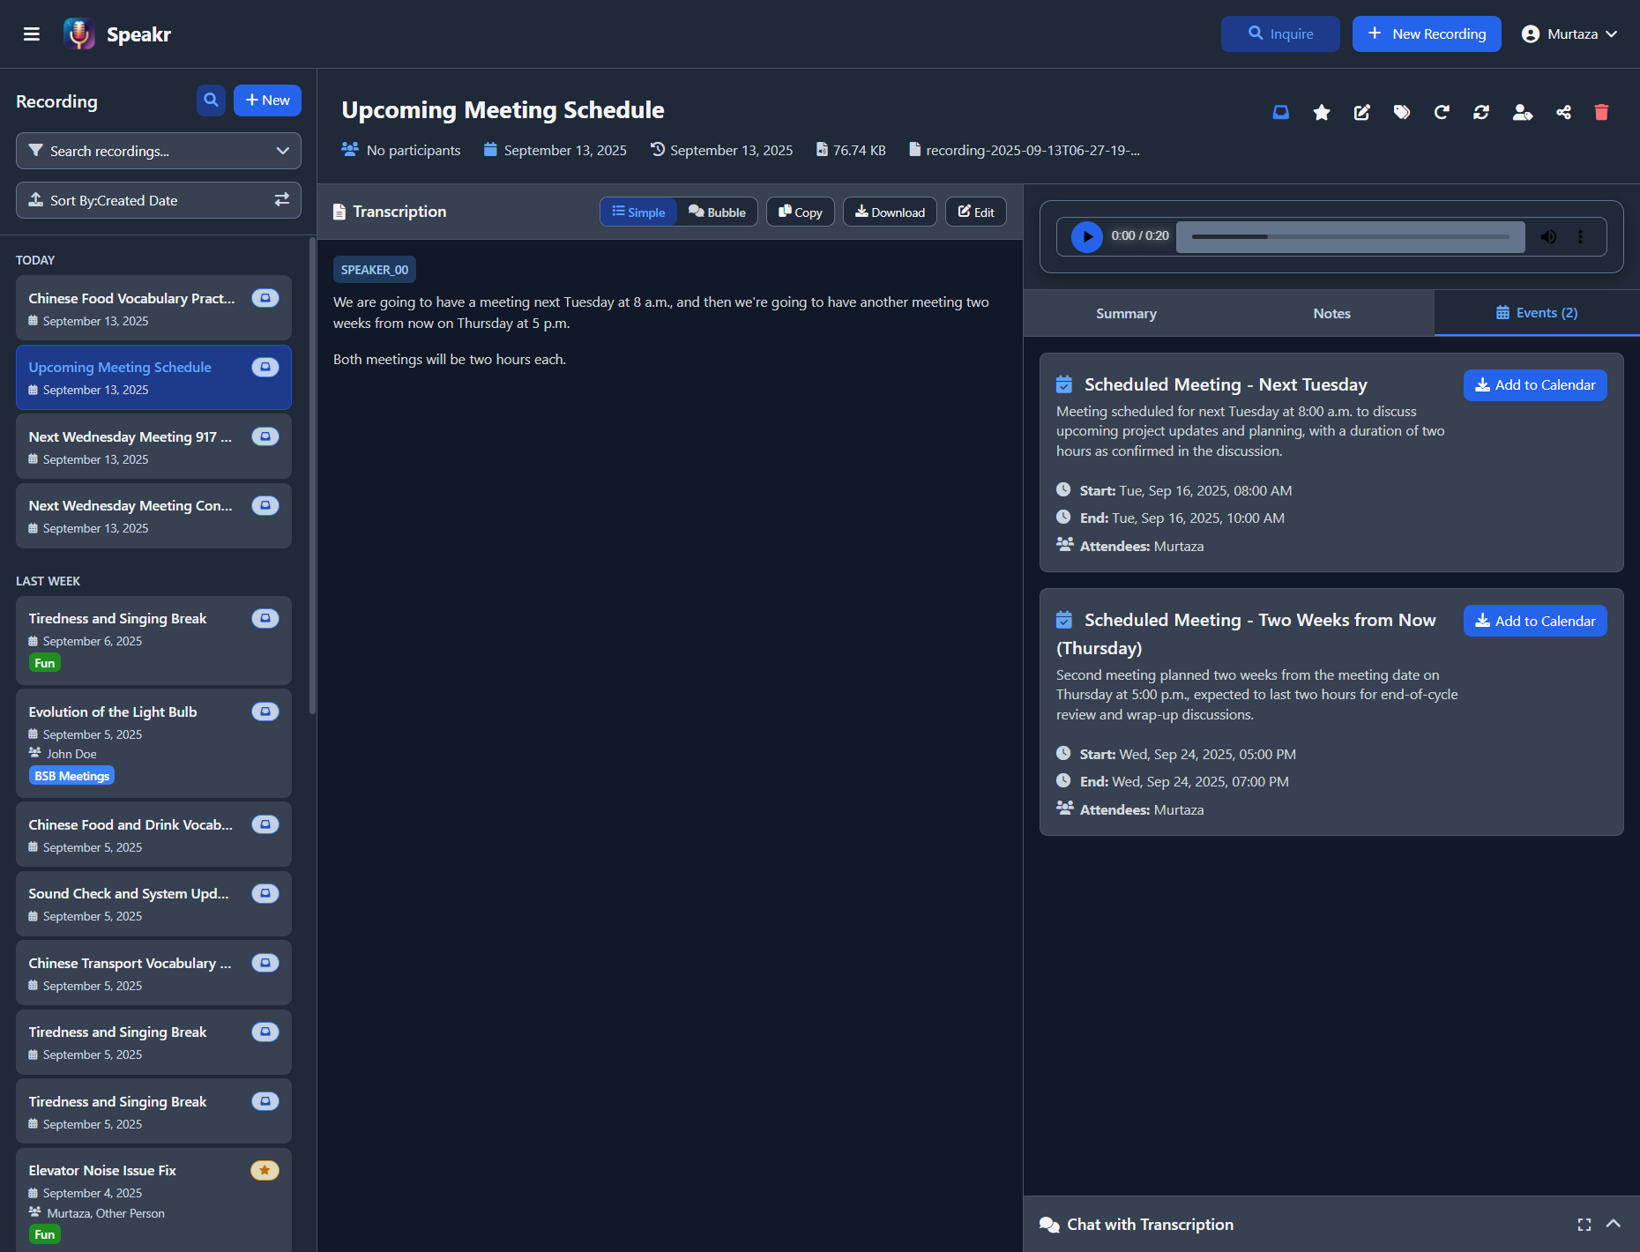Add Next Tuesday meeting to calendar
Viewport: 1640px width, 1252px height.
point(1534,385)
